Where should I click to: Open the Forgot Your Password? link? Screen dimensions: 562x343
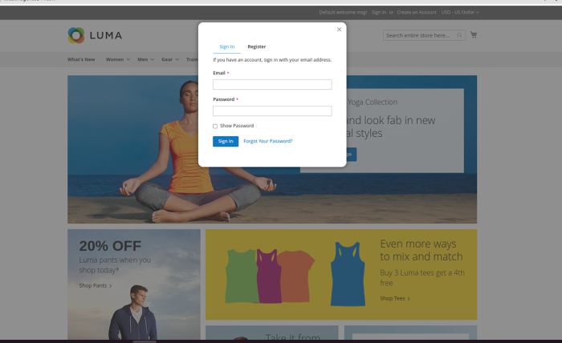click(x=267, y=141)
